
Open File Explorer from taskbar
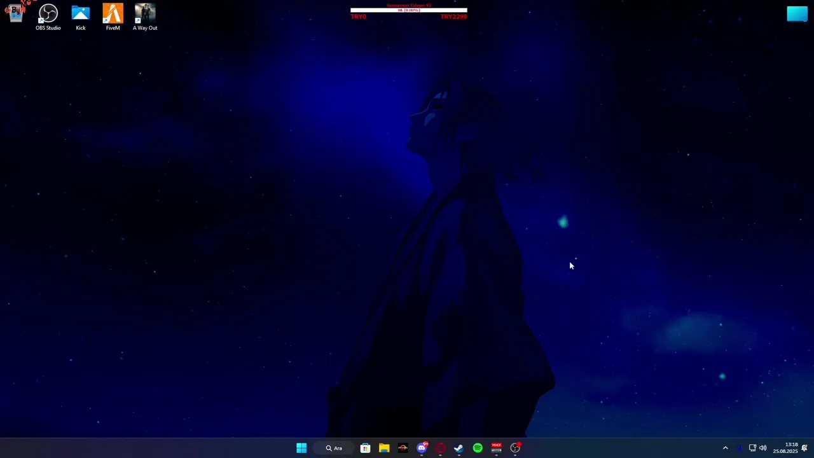pyautogui.click(x=384, y=448)
